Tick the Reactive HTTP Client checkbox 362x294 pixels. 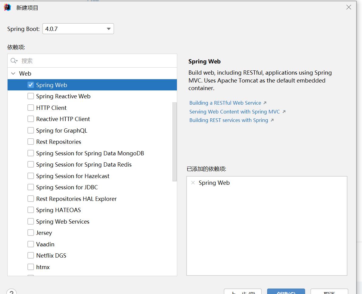click(x=31, y=119)
